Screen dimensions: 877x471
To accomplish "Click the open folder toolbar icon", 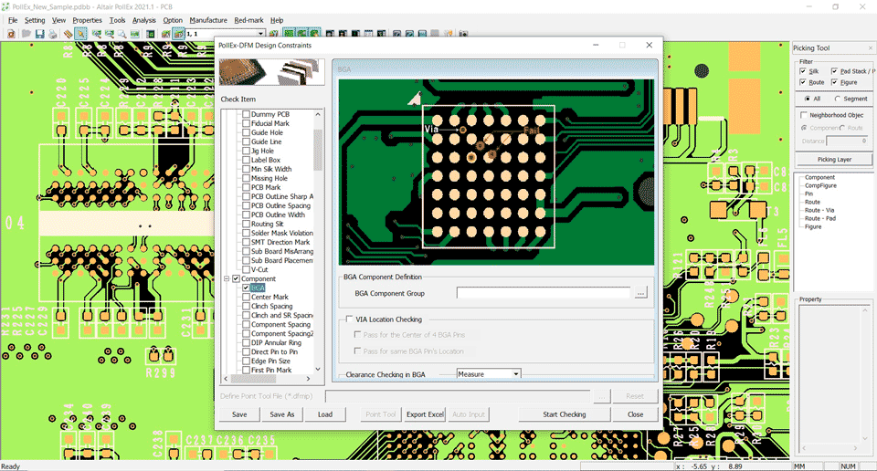I will coord(26,34).
